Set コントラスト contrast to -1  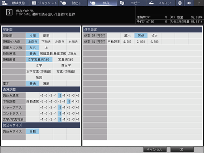[x=55, y=114]
